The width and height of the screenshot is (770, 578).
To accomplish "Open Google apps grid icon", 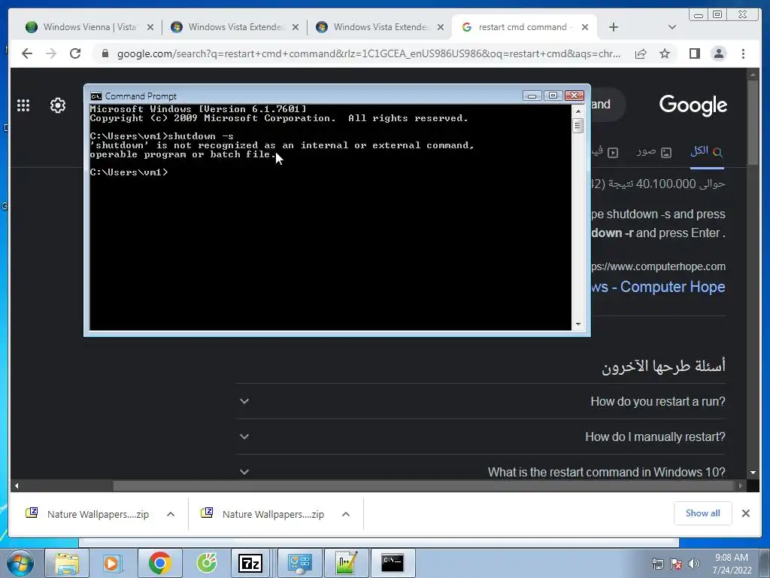I will (23, 105).
